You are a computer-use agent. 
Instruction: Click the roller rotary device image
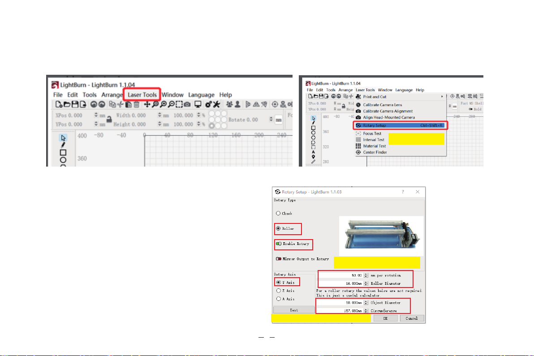[x=381, y=236]
